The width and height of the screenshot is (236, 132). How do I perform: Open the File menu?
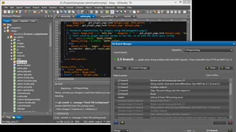[6, 7]
